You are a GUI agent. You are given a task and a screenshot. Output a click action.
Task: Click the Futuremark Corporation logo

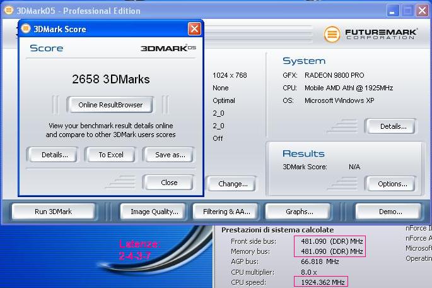pos(370,34)
